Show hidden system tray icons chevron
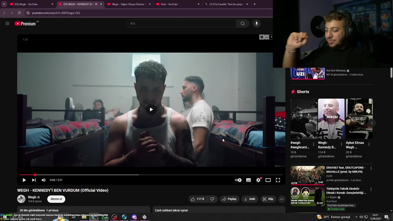This screenshot has height=221, width=393. (x=356, y=217)
